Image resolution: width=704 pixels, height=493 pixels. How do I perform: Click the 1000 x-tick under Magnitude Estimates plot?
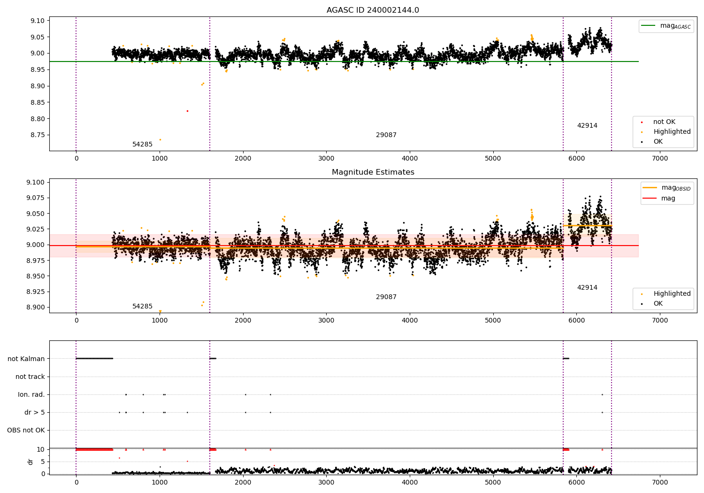point(160,321)
